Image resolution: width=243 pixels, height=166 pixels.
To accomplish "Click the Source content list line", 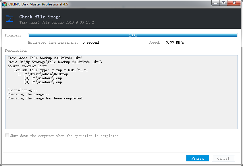I will click(28, 66).
